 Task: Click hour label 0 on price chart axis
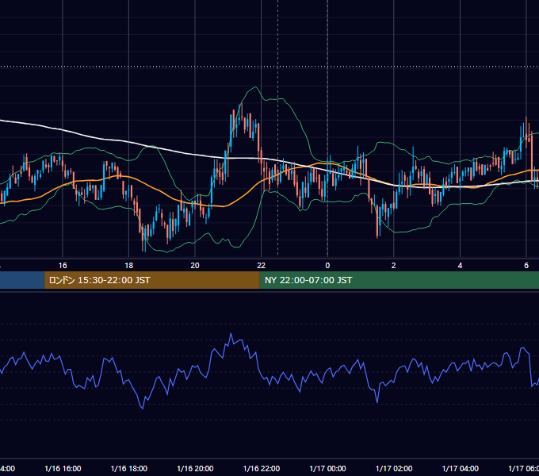[327, 266]
